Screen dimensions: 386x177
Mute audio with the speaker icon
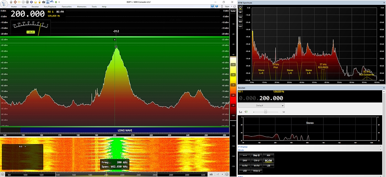tap(246, 112)
